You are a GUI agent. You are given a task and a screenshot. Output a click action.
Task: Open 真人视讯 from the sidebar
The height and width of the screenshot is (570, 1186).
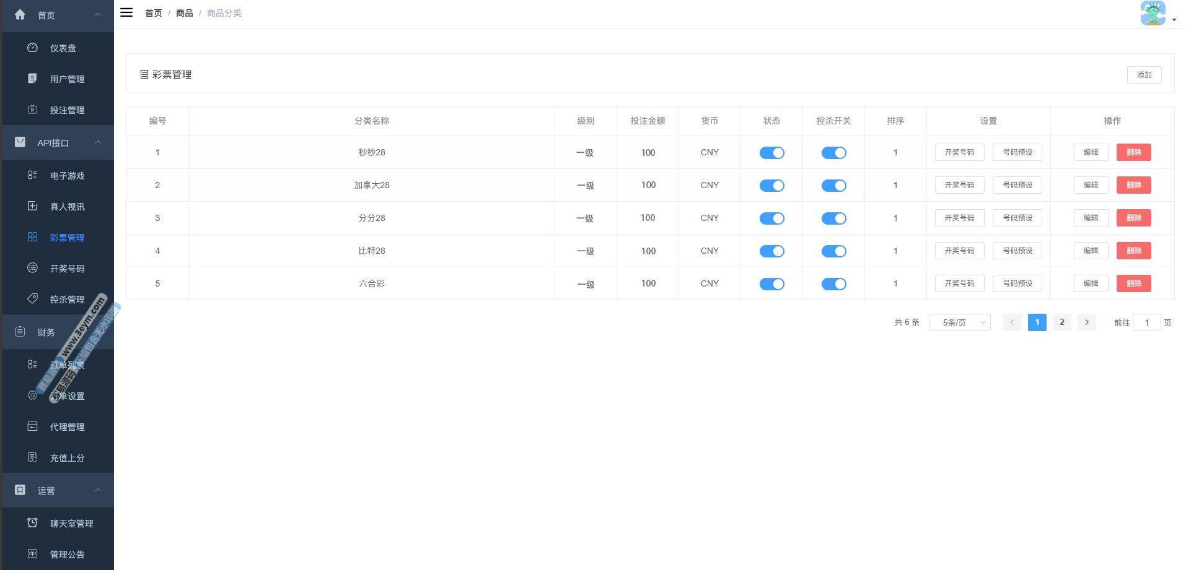click(32, 206)
